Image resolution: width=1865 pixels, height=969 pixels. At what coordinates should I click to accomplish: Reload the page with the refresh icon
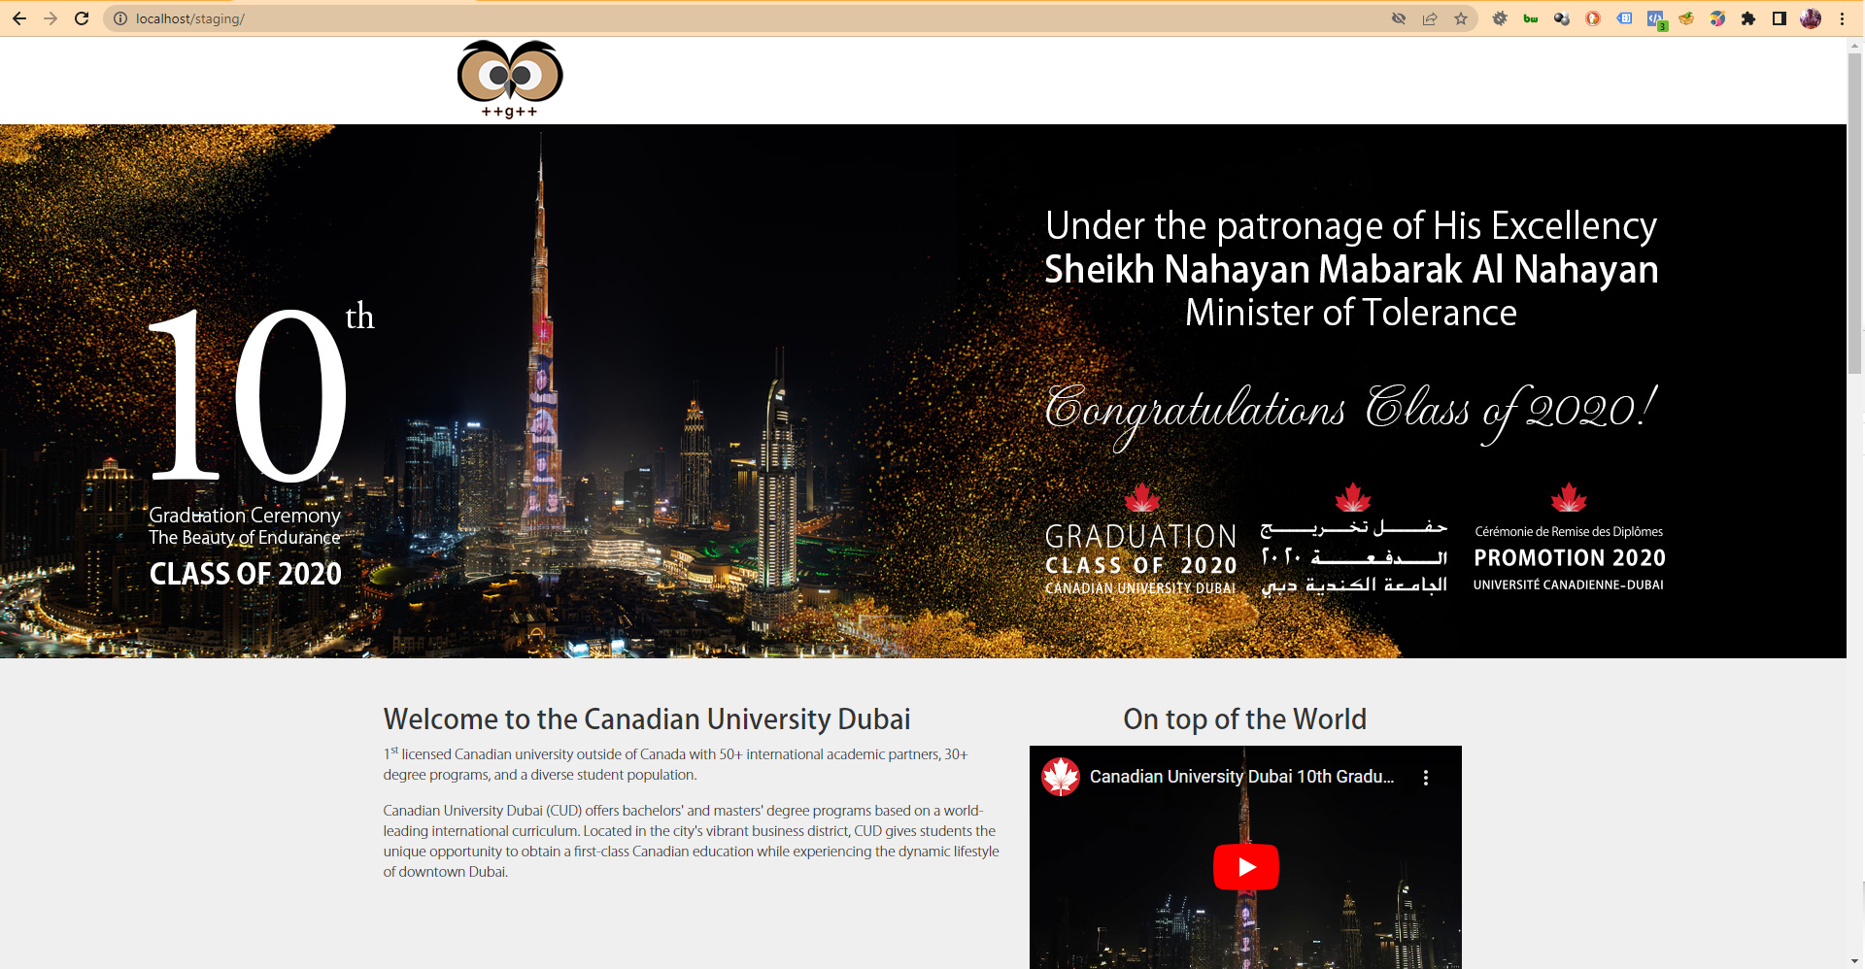coord(82,18)
